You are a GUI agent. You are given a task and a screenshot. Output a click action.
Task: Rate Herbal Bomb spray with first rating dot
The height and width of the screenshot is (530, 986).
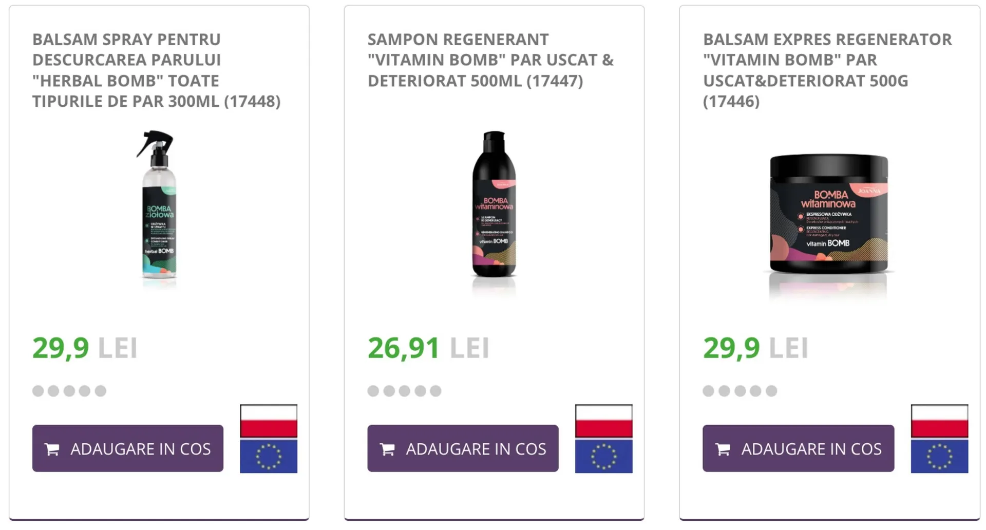click(x=38, y=391)
